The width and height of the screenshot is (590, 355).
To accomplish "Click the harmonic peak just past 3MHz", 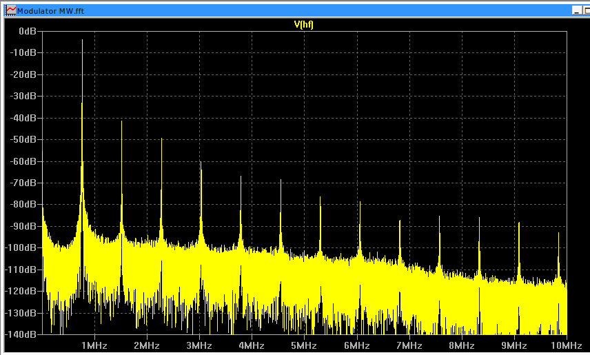I will click(201, 163).
